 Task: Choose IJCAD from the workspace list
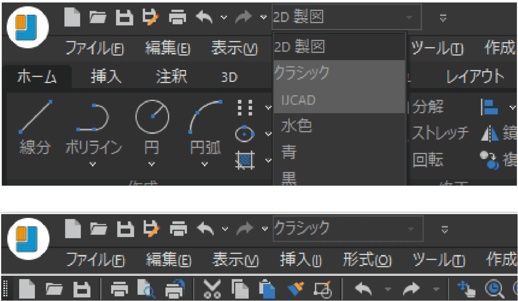tap(339, 100)
